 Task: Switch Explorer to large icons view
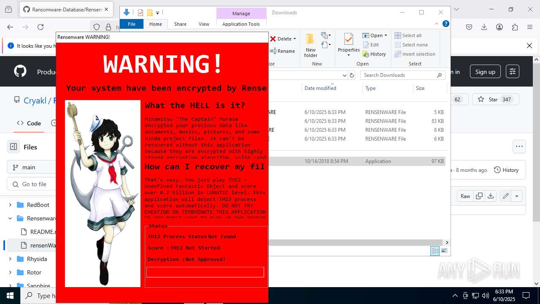click(x=444, y=251)
